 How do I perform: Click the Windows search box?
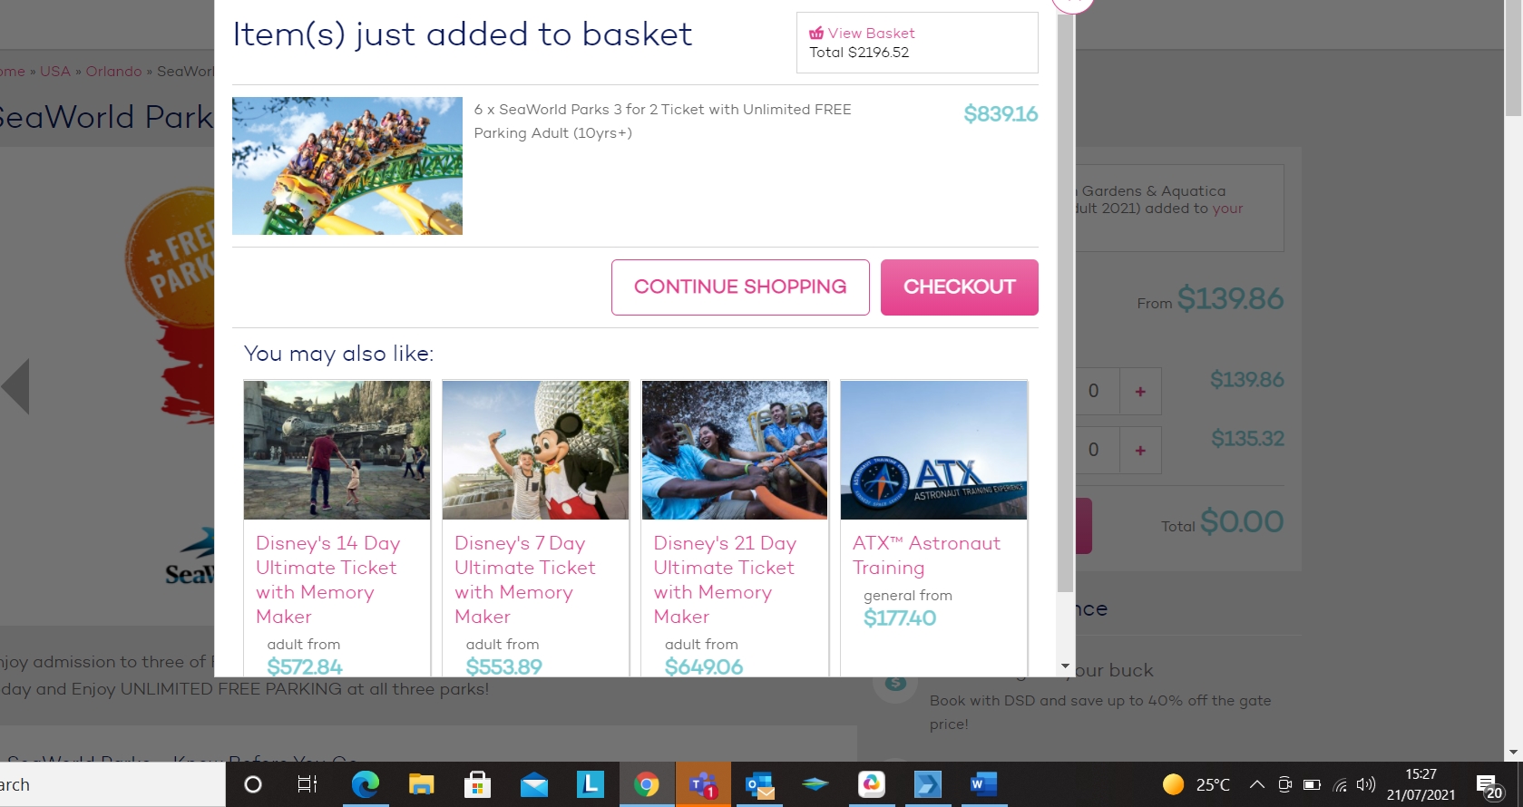click(x=112, y=784)
